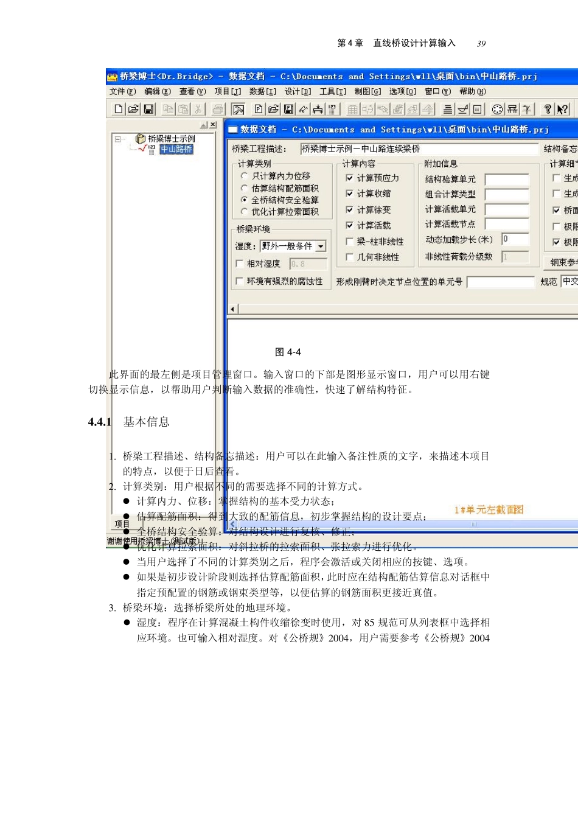The height and width of the screenshot is (818, 578).
Task: Select the 全桥结构安全验算 radio button
Action: click(244, 200)
